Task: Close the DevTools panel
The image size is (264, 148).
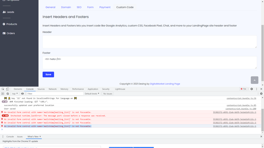Action: tap(261, 89)
